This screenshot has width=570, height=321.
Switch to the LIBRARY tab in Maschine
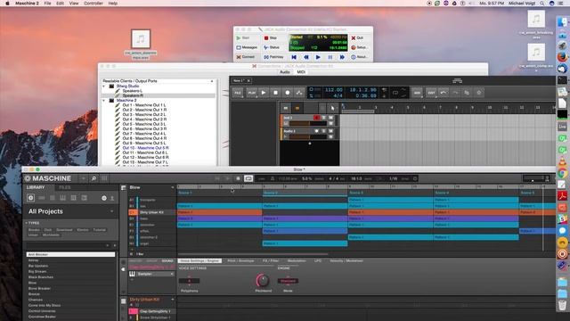click(36, 187)
